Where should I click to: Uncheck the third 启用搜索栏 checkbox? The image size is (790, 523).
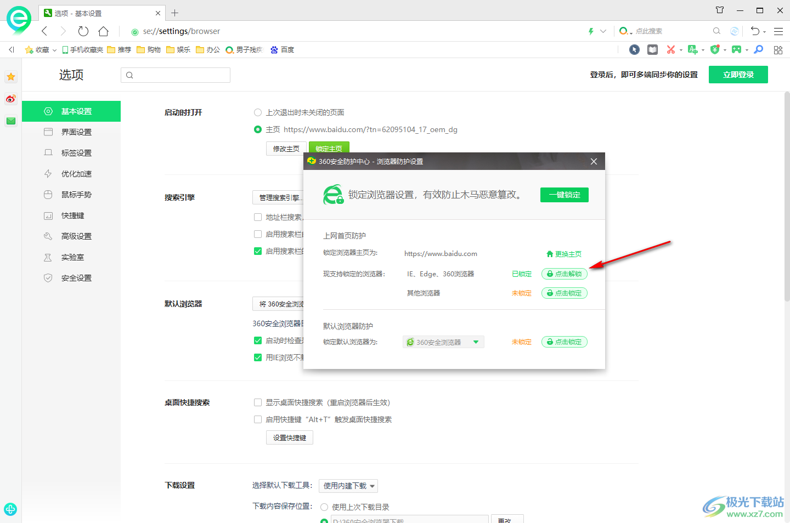pos(258,251)
